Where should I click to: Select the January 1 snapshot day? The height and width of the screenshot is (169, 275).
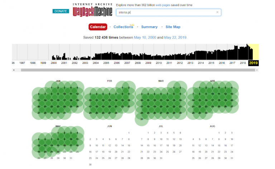(x=52, y=88)
